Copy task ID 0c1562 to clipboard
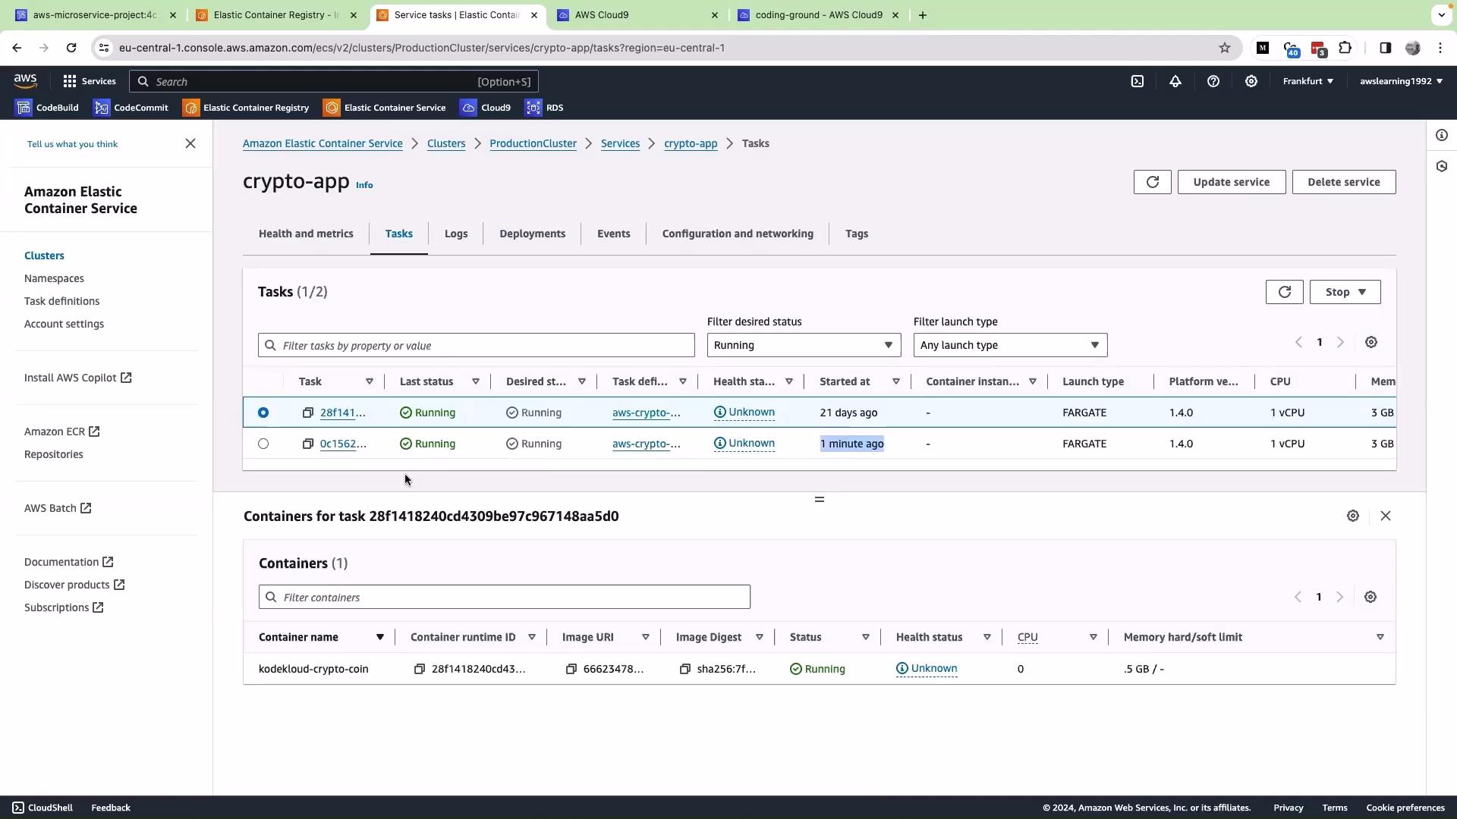The width and height of the screenshot is (1457, 819). 307,444
